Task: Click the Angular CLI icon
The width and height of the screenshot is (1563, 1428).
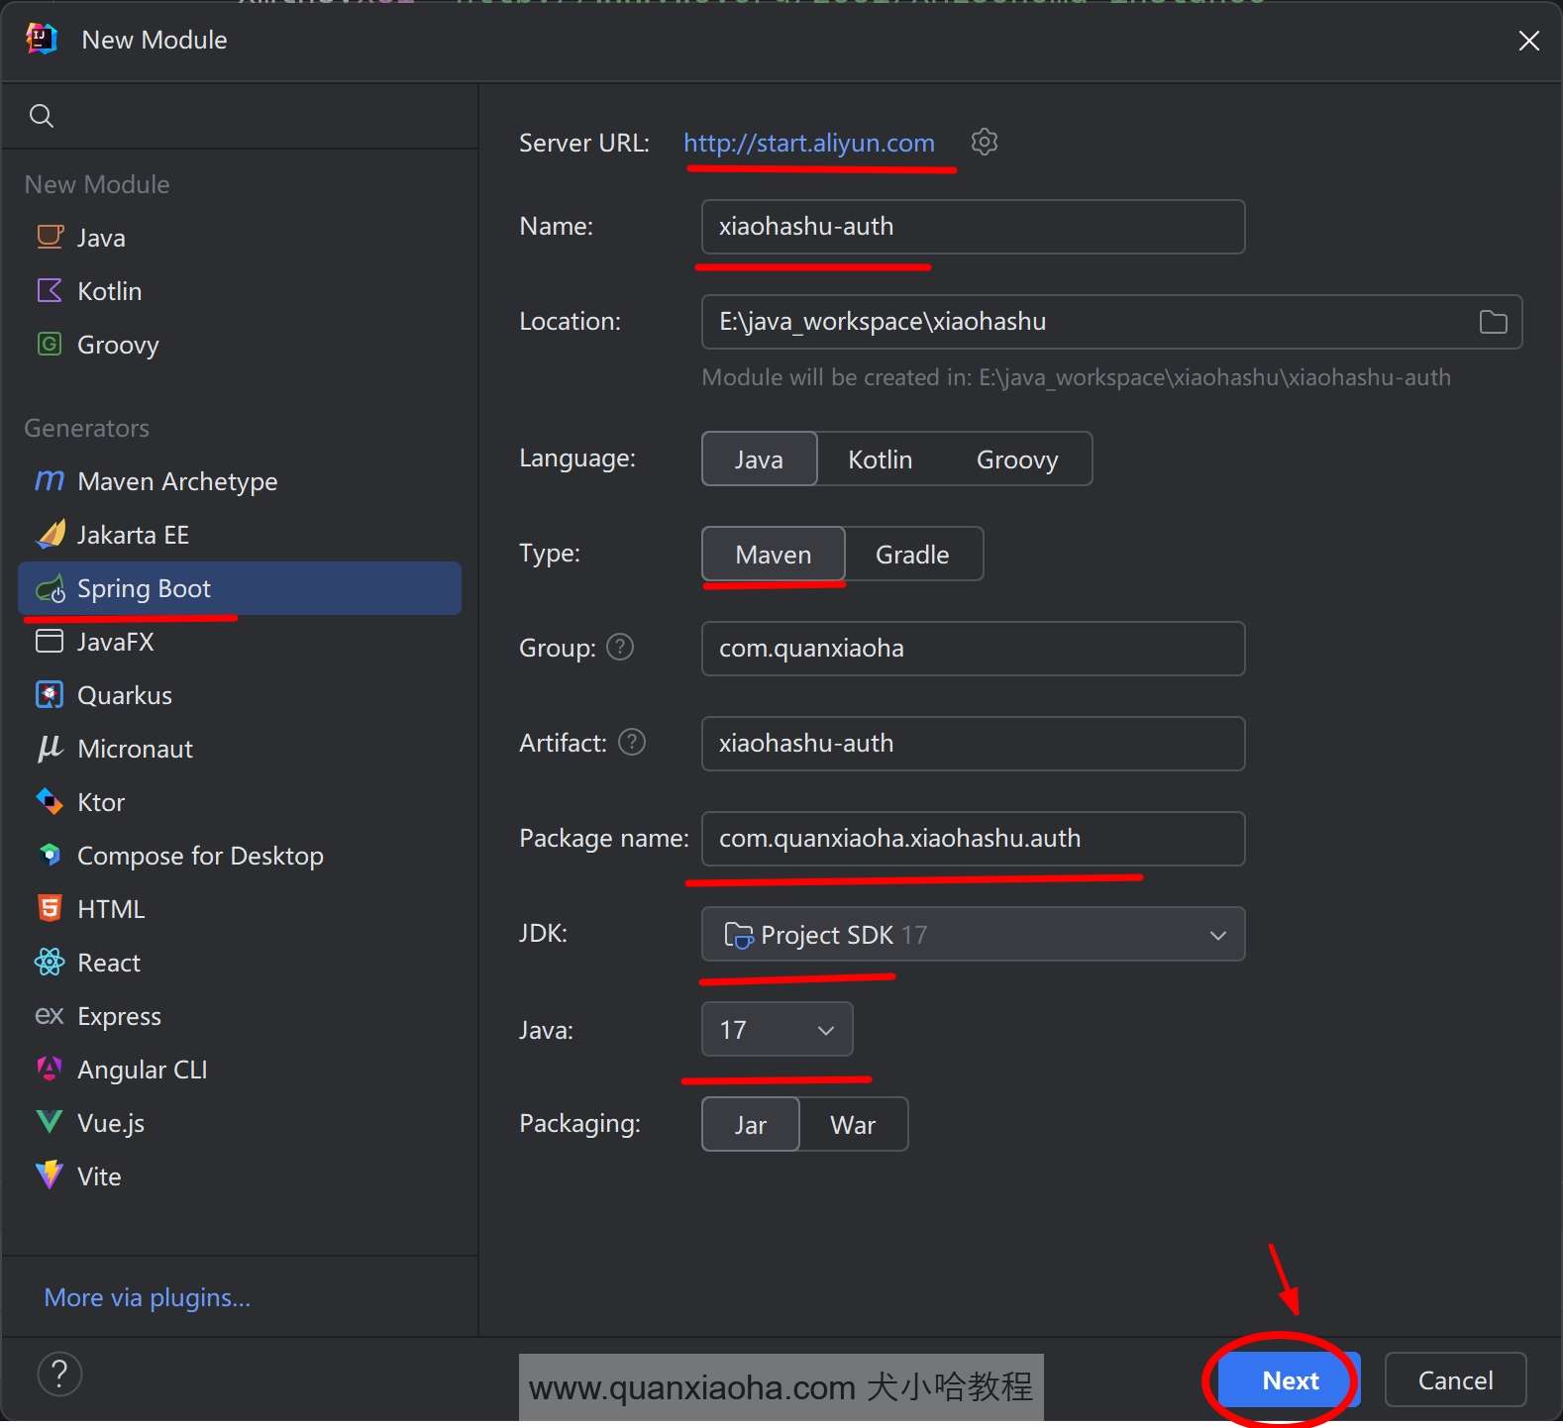Action: coord(50,1069)
